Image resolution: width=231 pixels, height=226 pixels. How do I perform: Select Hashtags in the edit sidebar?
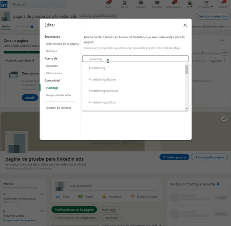pyautogui.click(x=52, y=88)
